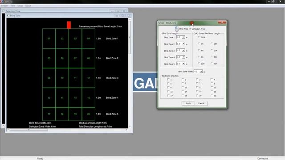Click the Ready status bar entry

coord(40,158)
